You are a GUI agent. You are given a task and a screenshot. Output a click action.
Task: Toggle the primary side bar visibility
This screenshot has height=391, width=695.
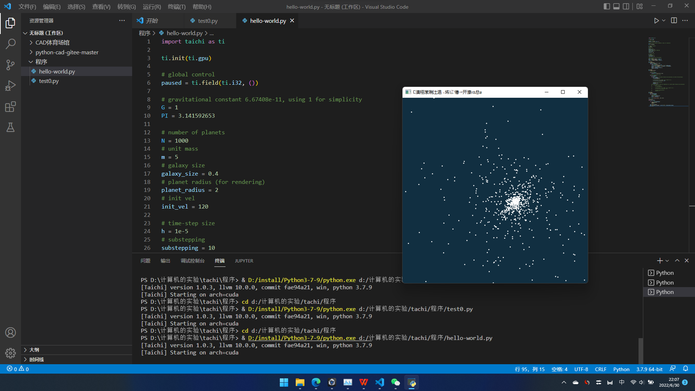(607, 7)
